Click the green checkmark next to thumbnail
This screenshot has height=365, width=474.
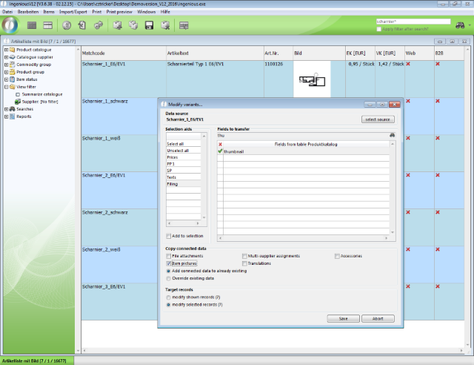221,151
